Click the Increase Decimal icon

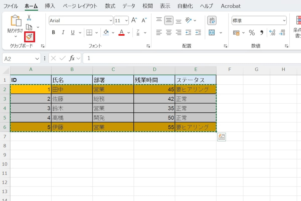pos(272,33)
